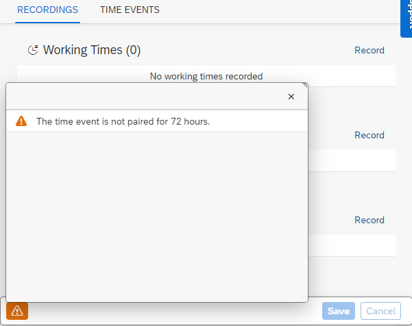The width and height of the screenshot is (412, 326).
Task: Click empty row under the lowest Record link
Action: point(352,245)
